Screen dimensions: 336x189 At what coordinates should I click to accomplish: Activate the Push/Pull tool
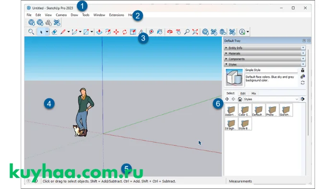pyautogui.click(x=99, y=32)
